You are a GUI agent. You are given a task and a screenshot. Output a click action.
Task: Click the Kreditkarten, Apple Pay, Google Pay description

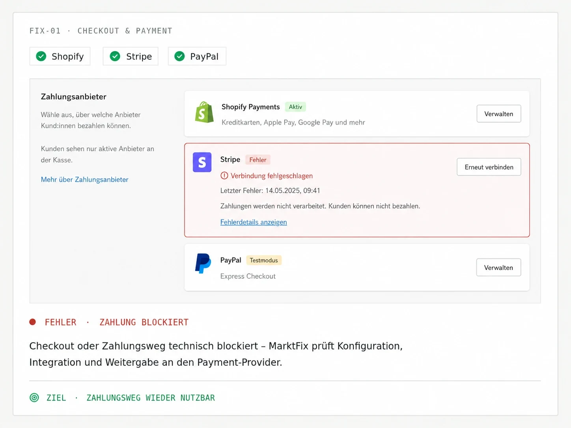point(293,122)
